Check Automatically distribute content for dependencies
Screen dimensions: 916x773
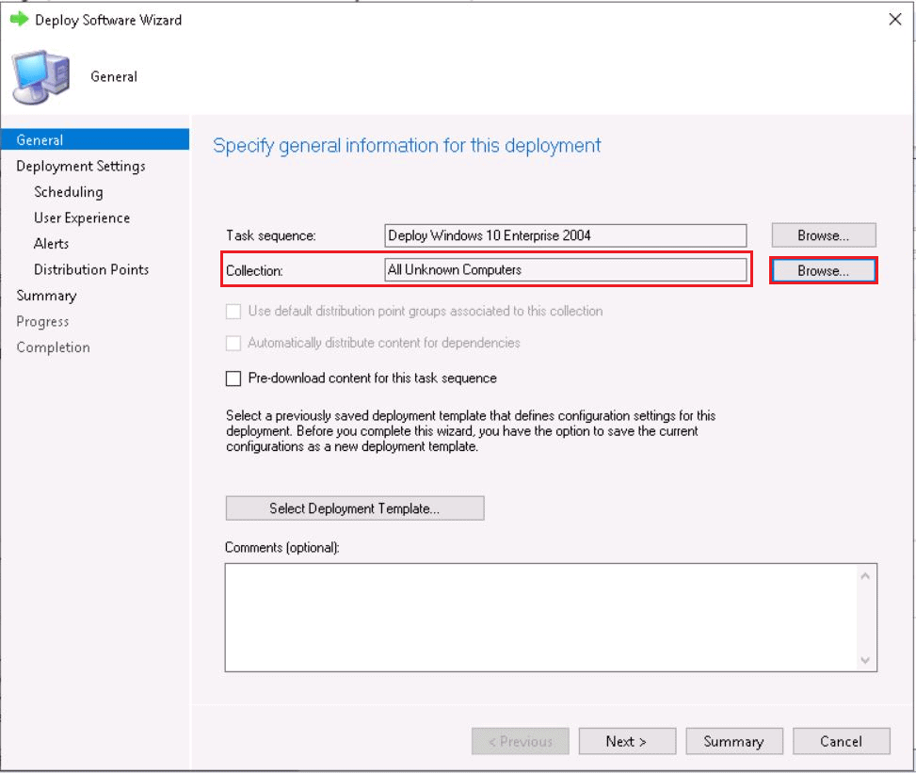(x=233, y=344)
